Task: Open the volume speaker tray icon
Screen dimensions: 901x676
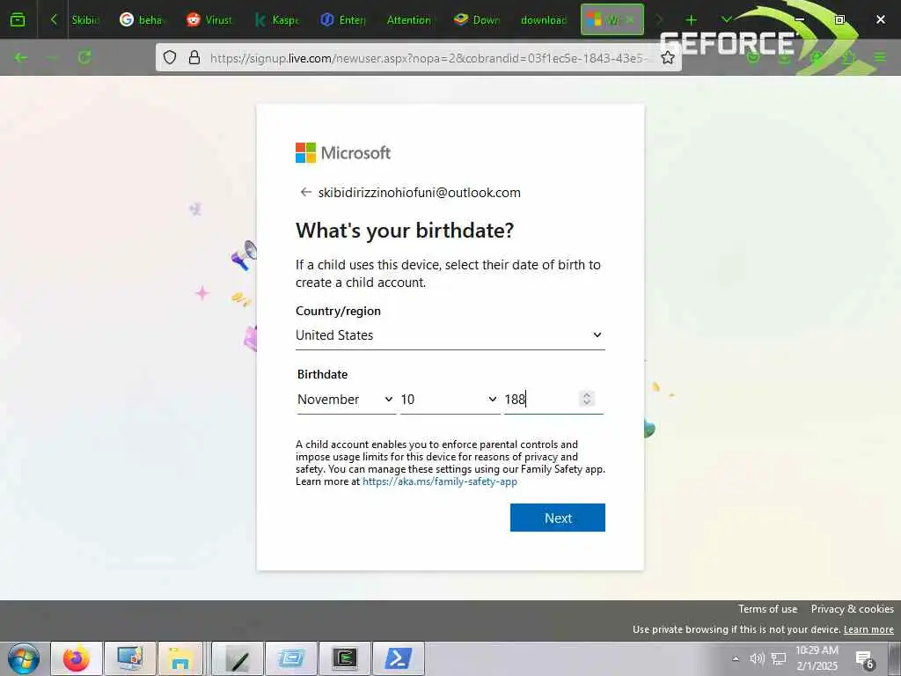Action: (757, 658)
